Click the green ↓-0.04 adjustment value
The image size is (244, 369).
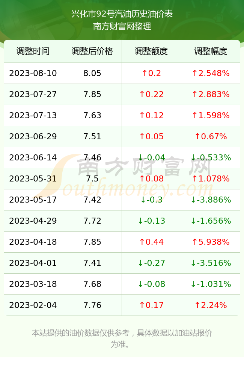151,157
